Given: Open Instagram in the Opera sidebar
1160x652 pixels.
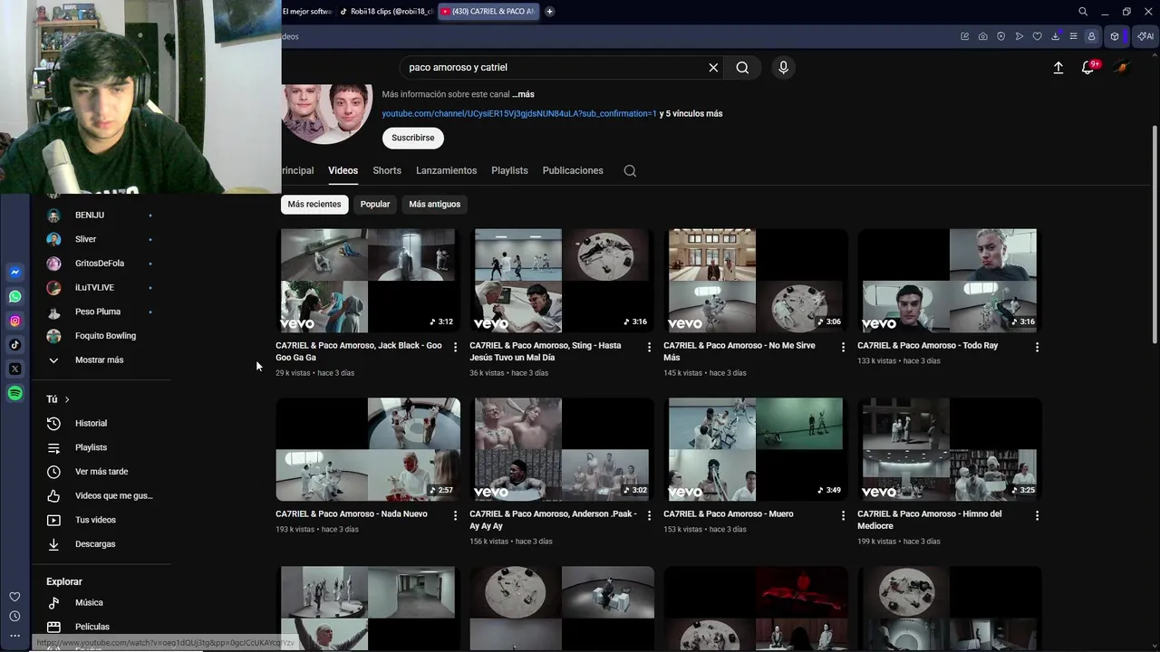Looking at the screenshot, I should click(14, 321).
